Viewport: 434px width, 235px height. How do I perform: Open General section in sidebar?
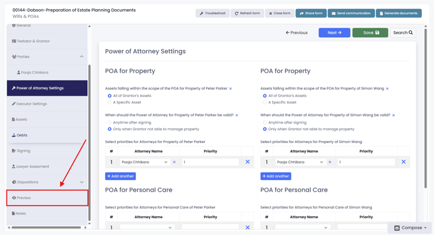tap(47, 26)
